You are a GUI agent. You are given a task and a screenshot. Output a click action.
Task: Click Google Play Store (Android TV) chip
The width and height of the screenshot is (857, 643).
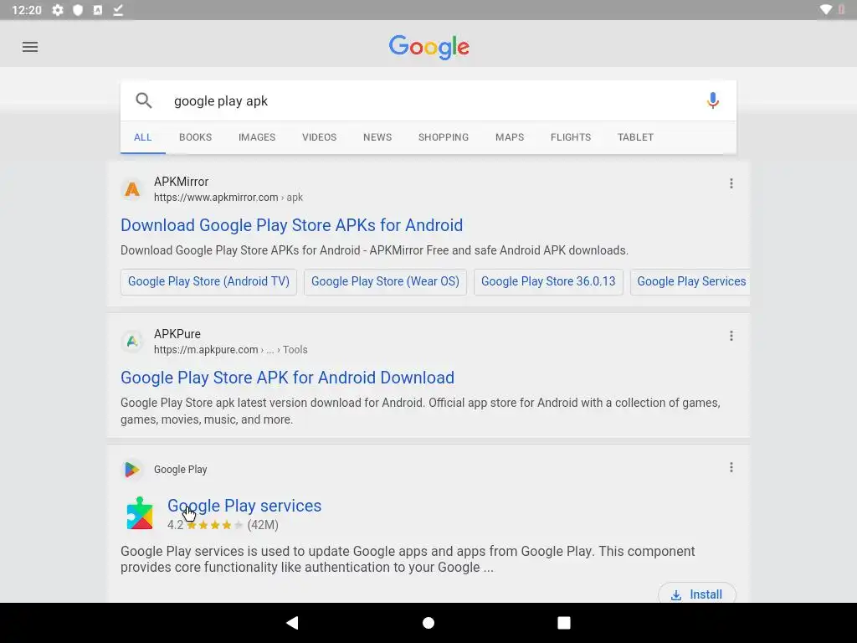click(x=208, y=281)
